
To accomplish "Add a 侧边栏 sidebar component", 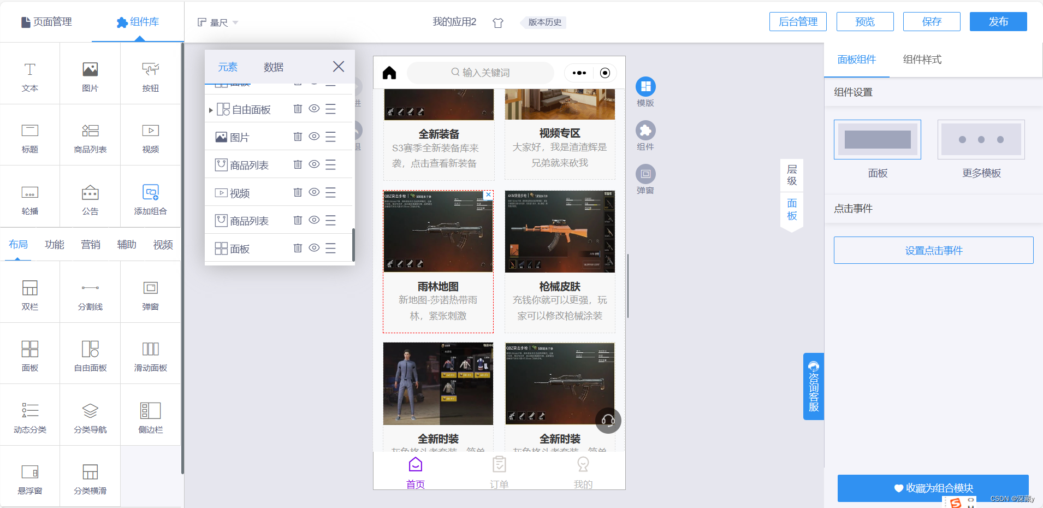I will [x=151, y=418].
